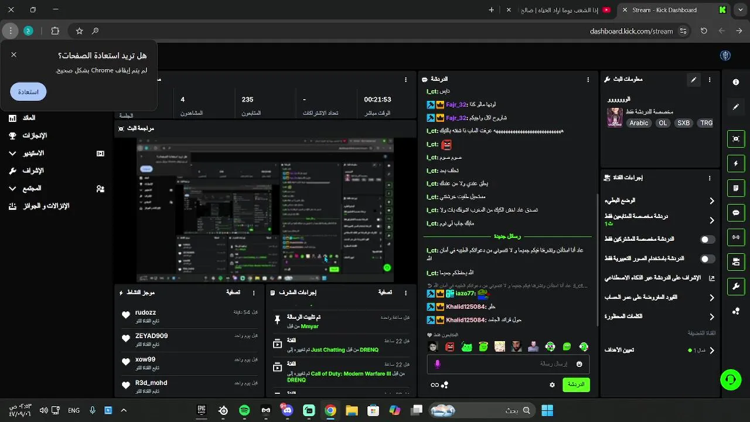The width and height of the screenshot is (750, 422).
Task: Click filter in moderator actions panel
Action: tap(385, 292)
